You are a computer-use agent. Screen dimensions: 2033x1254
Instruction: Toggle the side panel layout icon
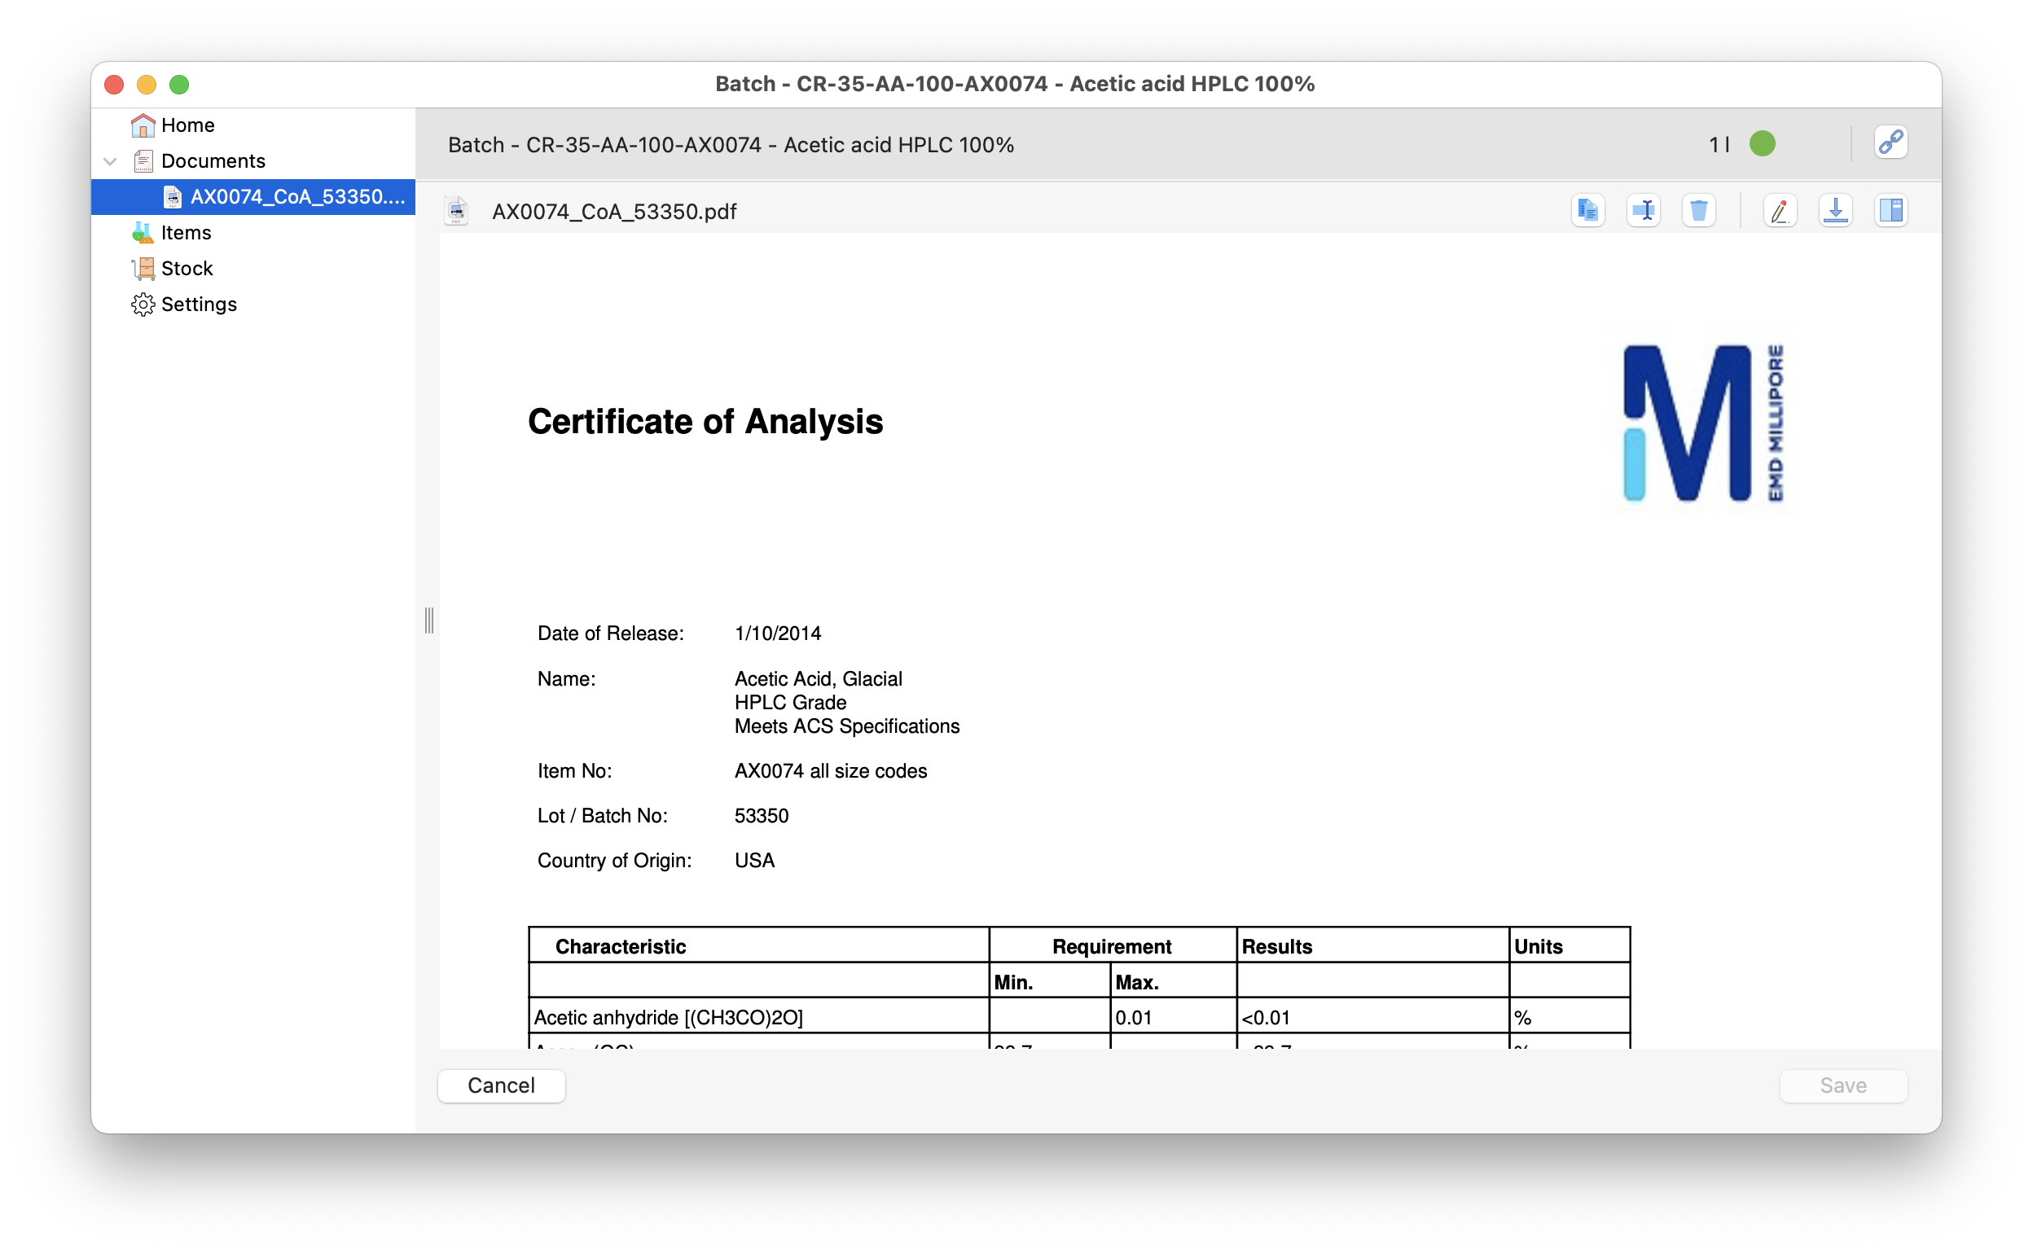tap(1890, 212)
